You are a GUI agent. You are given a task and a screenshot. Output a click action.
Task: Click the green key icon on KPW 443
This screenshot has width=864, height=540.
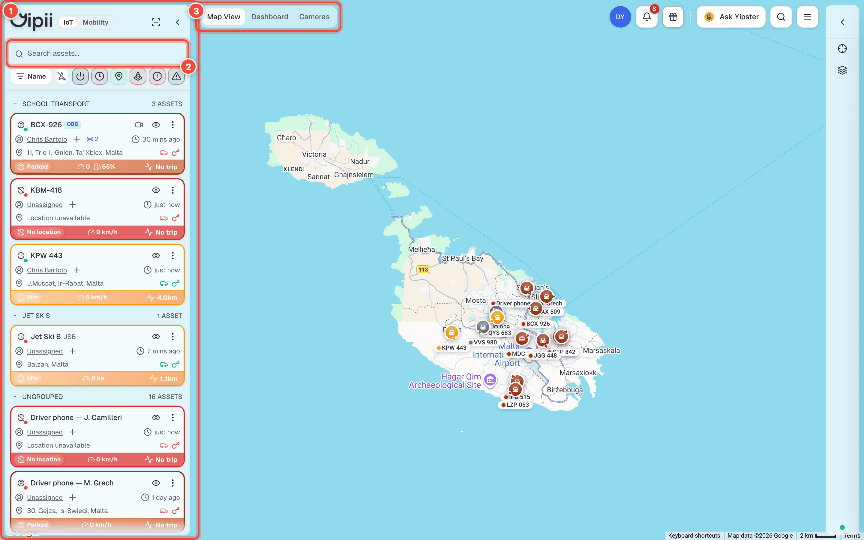coord(176,283)
